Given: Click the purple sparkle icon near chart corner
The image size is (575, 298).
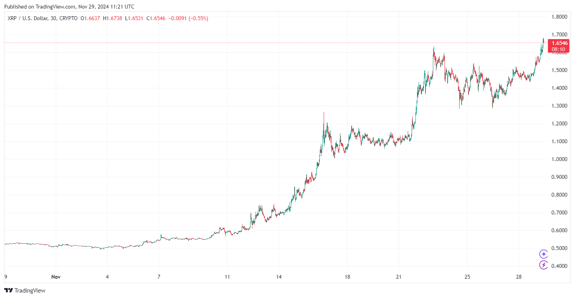Looking at the screenshot, I should point(544,254).
